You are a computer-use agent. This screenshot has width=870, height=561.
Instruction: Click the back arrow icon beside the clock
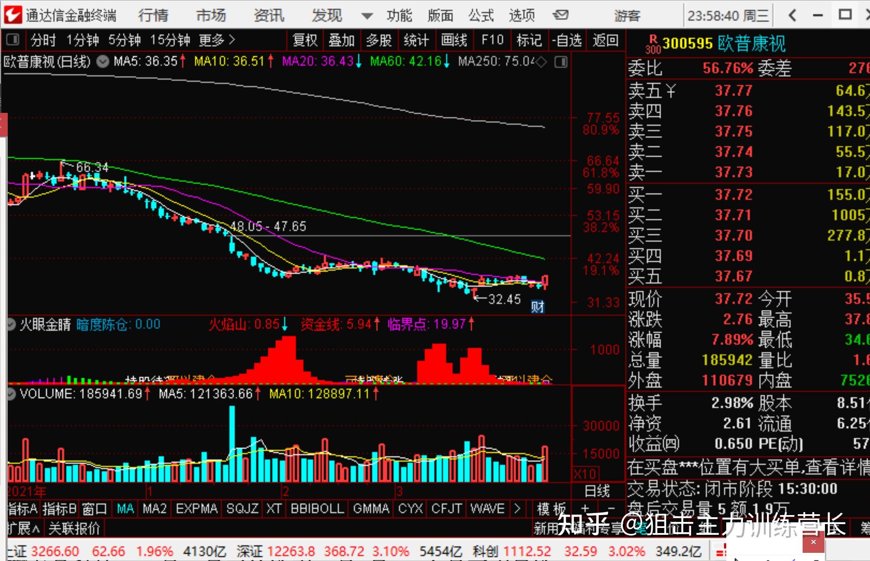(792, 16)
